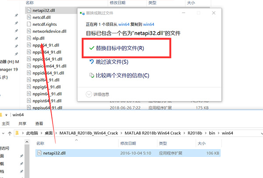The image size is (263, 178).
Task: Open destination win64 link in dialog
Action: point(149,25)
